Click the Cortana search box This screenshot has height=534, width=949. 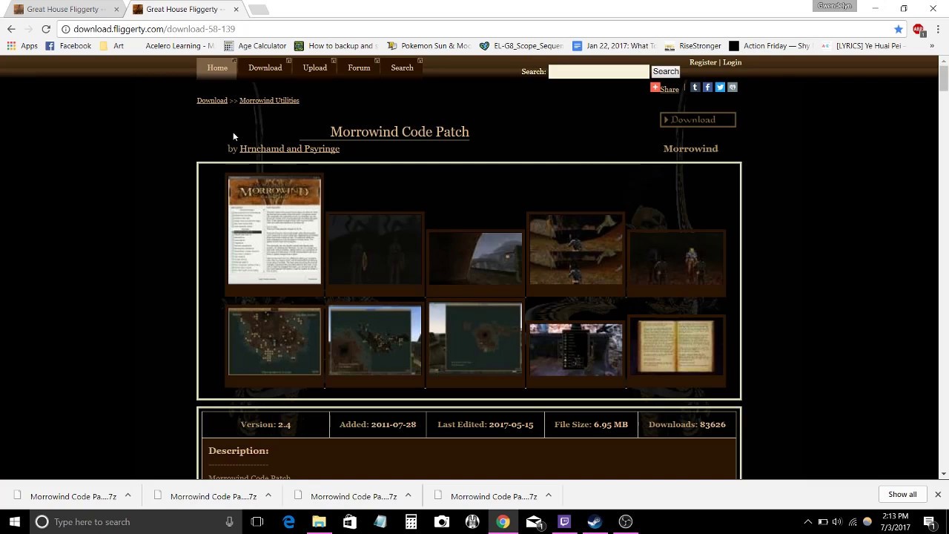click(x=136, y=522)
